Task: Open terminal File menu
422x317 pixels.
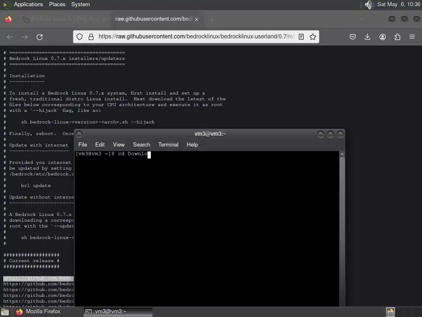Action: tap(82, 145)
